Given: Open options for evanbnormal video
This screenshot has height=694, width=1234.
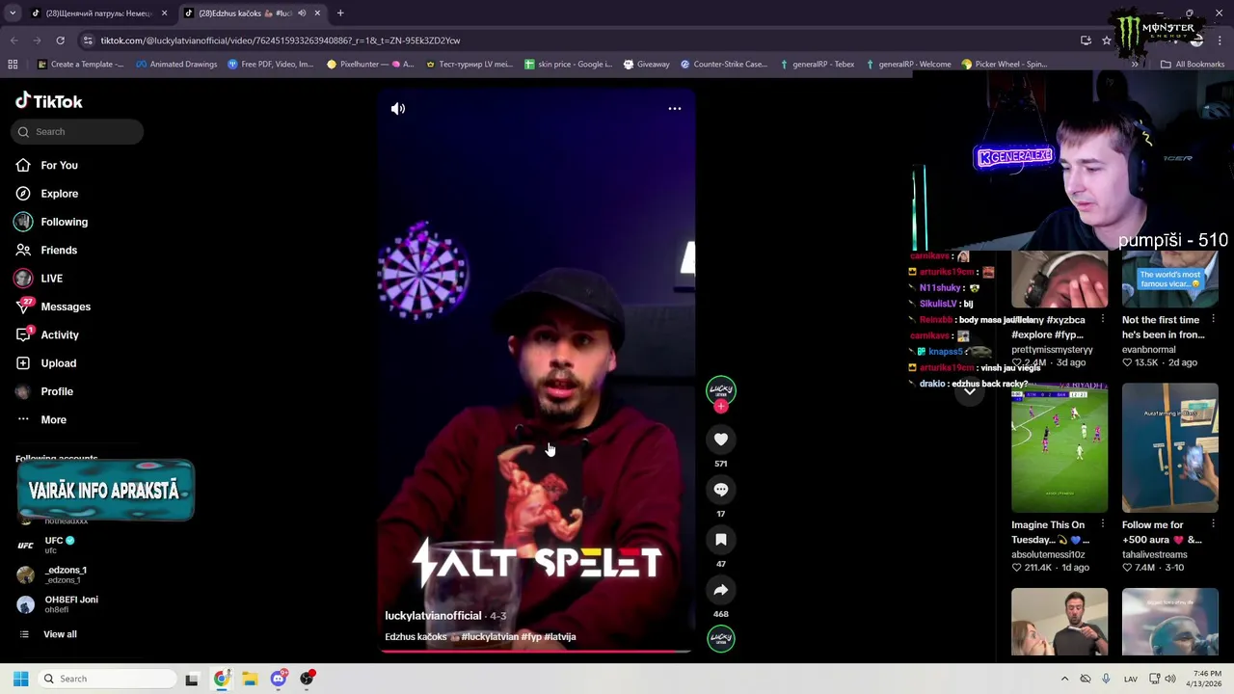Looking at the screenshot, I should pyautogui.click(x=1213, y=319).
